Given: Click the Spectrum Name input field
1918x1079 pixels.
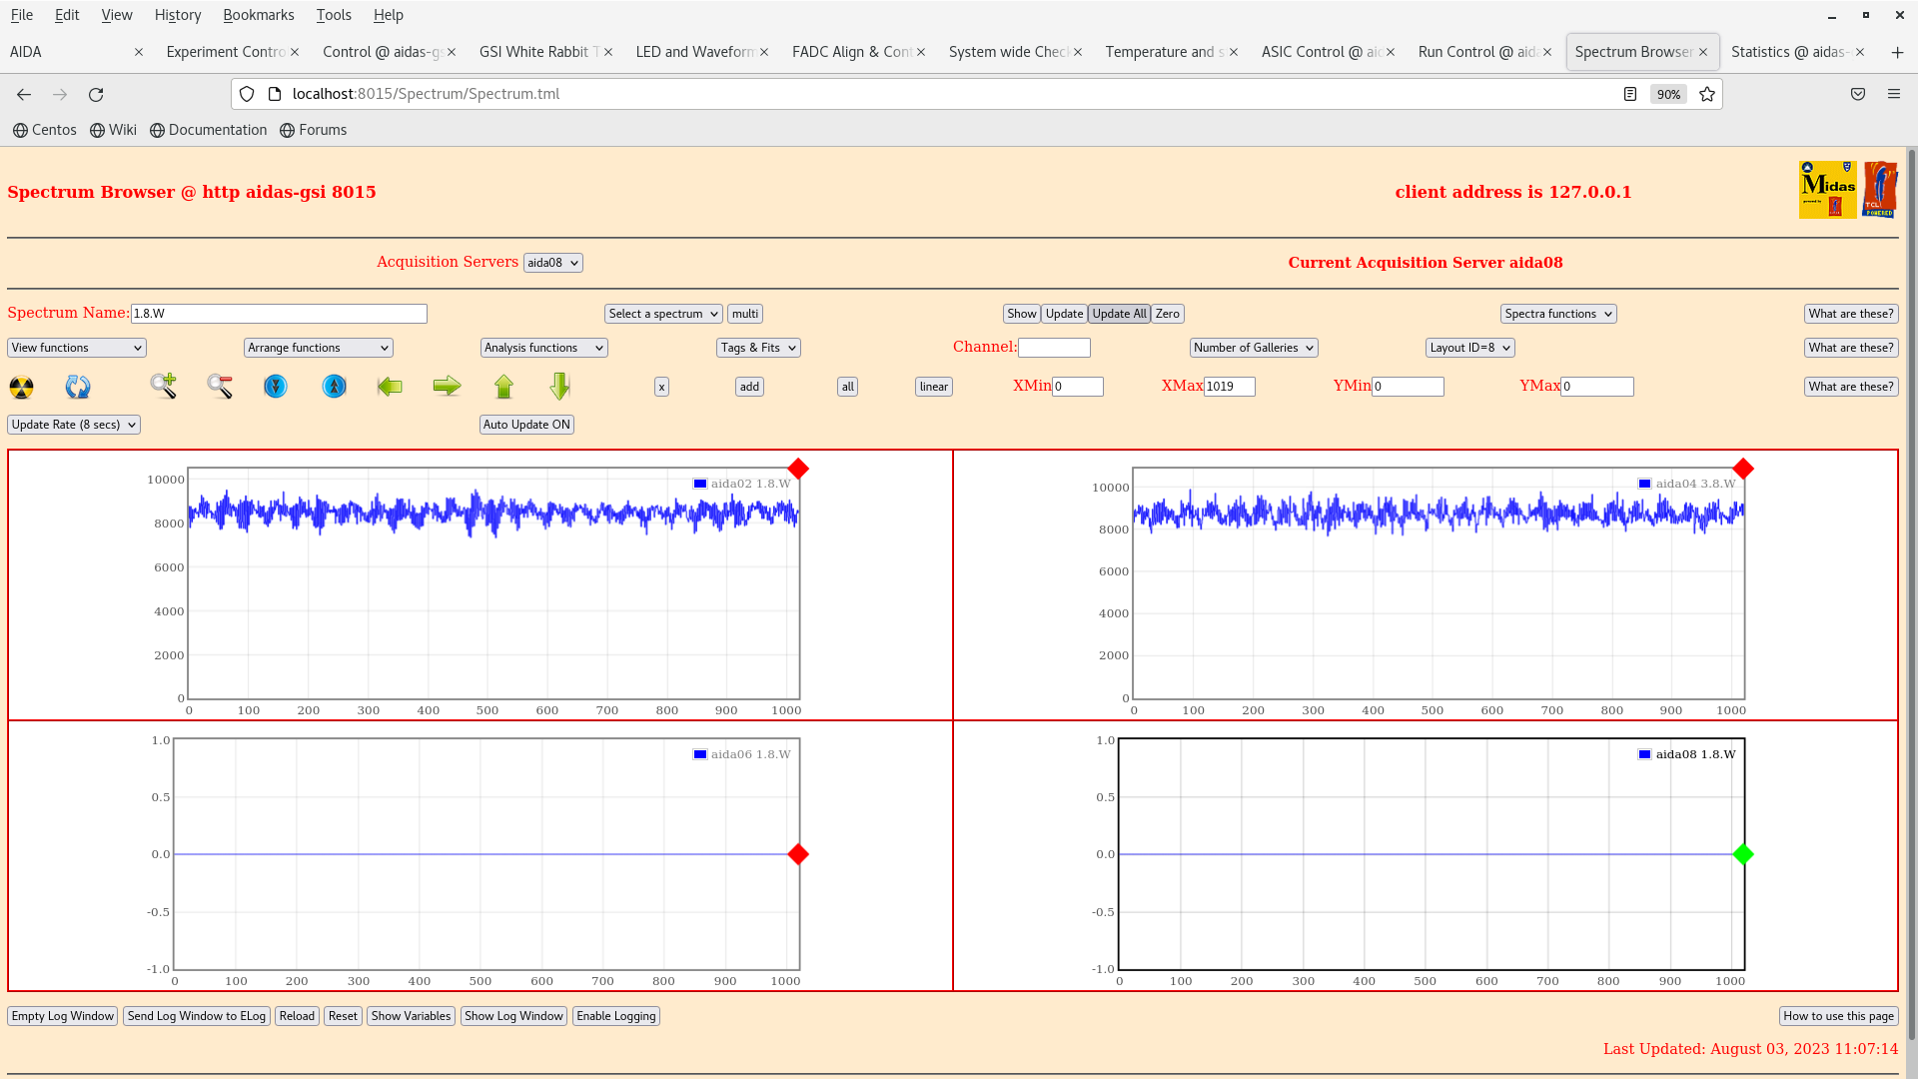Looking at the screenshot, I should point(279,314).
